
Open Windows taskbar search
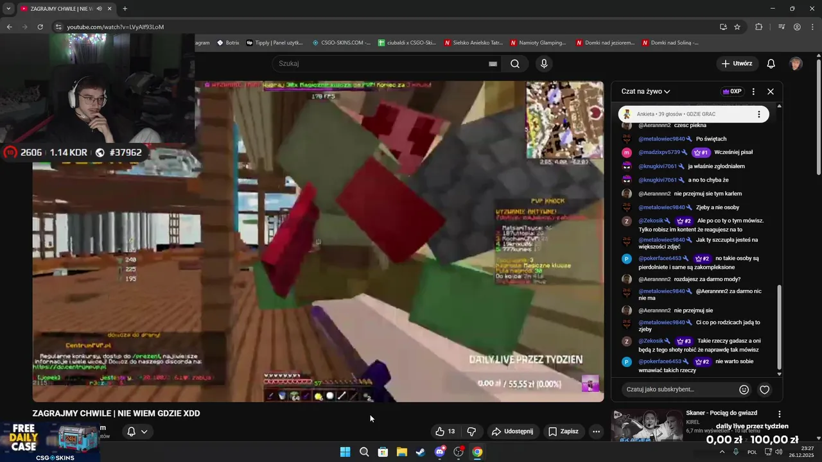[364, 452]
